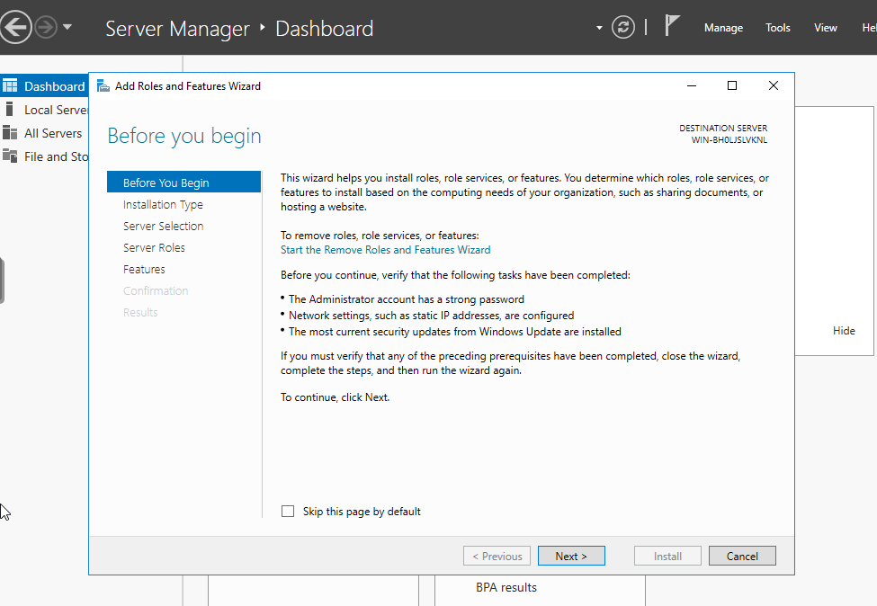Click the Dashboard breadcrumb in the header
The width and height of the screenshot is (877, 606).
[325, 29]
